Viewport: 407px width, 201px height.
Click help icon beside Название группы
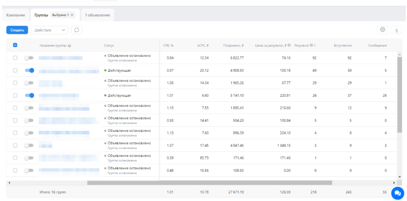tap(69, 45)
